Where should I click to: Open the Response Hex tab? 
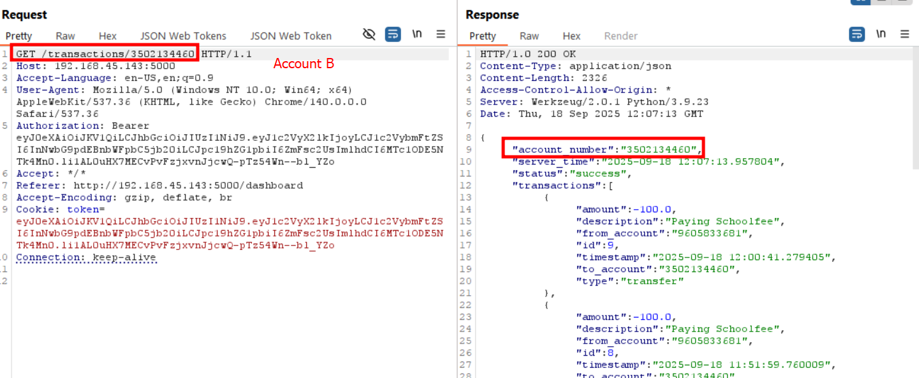571,36
